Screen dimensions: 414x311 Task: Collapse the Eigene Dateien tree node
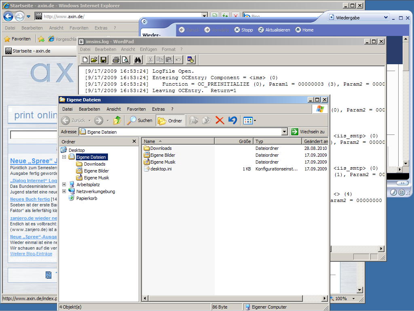click(x=64, y=157)
